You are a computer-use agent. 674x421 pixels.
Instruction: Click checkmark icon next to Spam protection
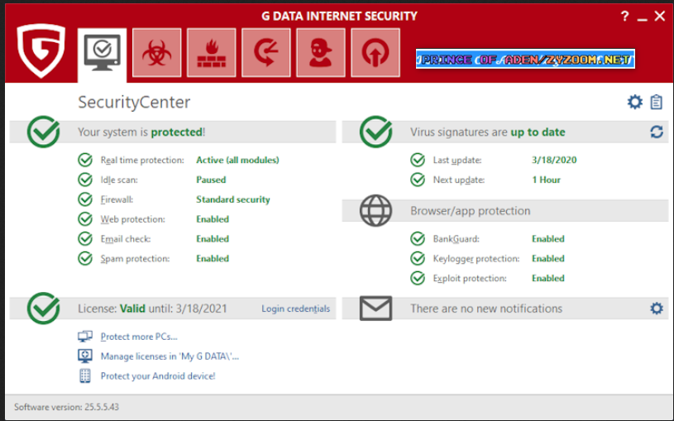coord(85,258)
